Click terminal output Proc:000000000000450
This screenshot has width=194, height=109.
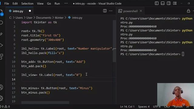(x=139, y=50)
